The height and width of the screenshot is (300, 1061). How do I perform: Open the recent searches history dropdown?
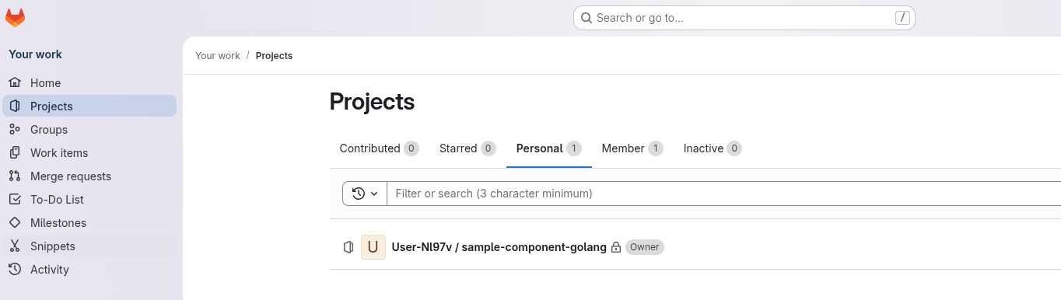[x=365, y=194]
